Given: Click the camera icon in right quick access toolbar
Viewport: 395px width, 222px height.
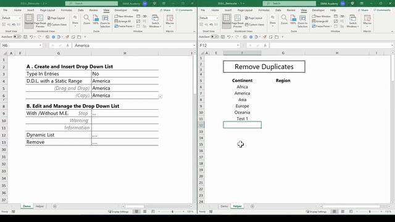Looking at the screenshot, I should (x=245, y=37).
